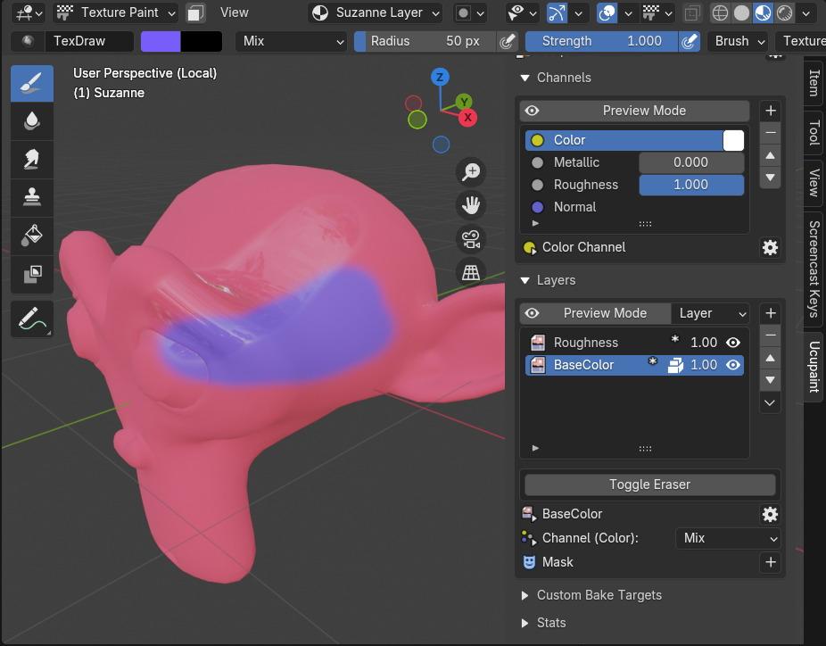This screenshot has height=646, width=826.
Task: Open the brush blend Mix dropdown
Action: pos(291,41)
